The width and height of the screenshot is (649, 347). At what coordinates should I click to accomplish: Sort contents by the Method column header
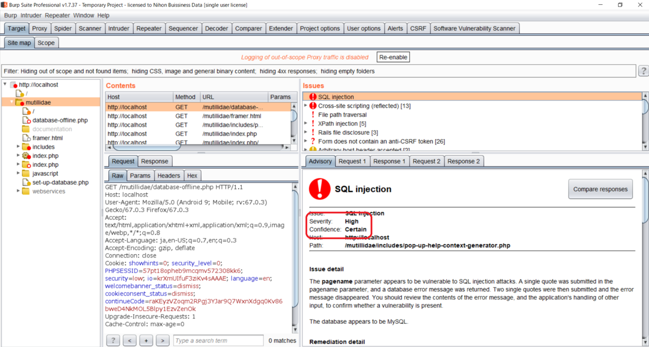[186, 97]
